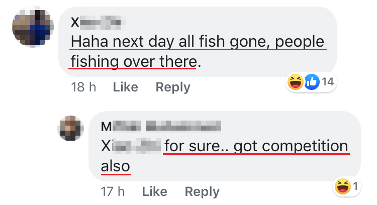Image resolution: width=377 pixels, height=205 pixels.
Task: Reply to the 'all fish gone' comment
Action: coord(173,87)
